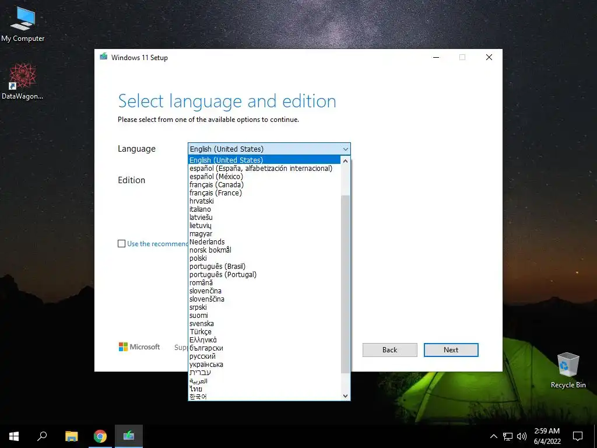
Task: Select norsk bokmål language option
Action: point(264,250)
